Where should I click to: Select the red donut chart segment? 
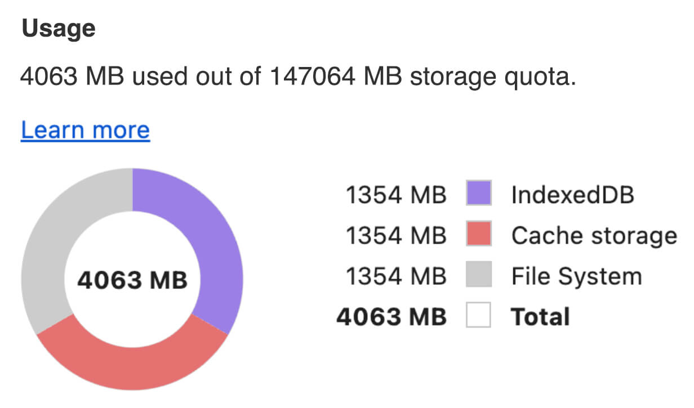pyautogui.click(x=132, y=360)
